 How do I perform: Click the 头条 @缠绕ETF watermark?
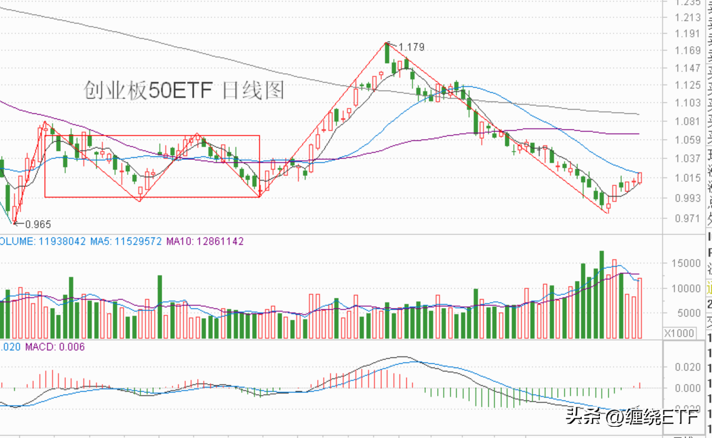point(632,417)
